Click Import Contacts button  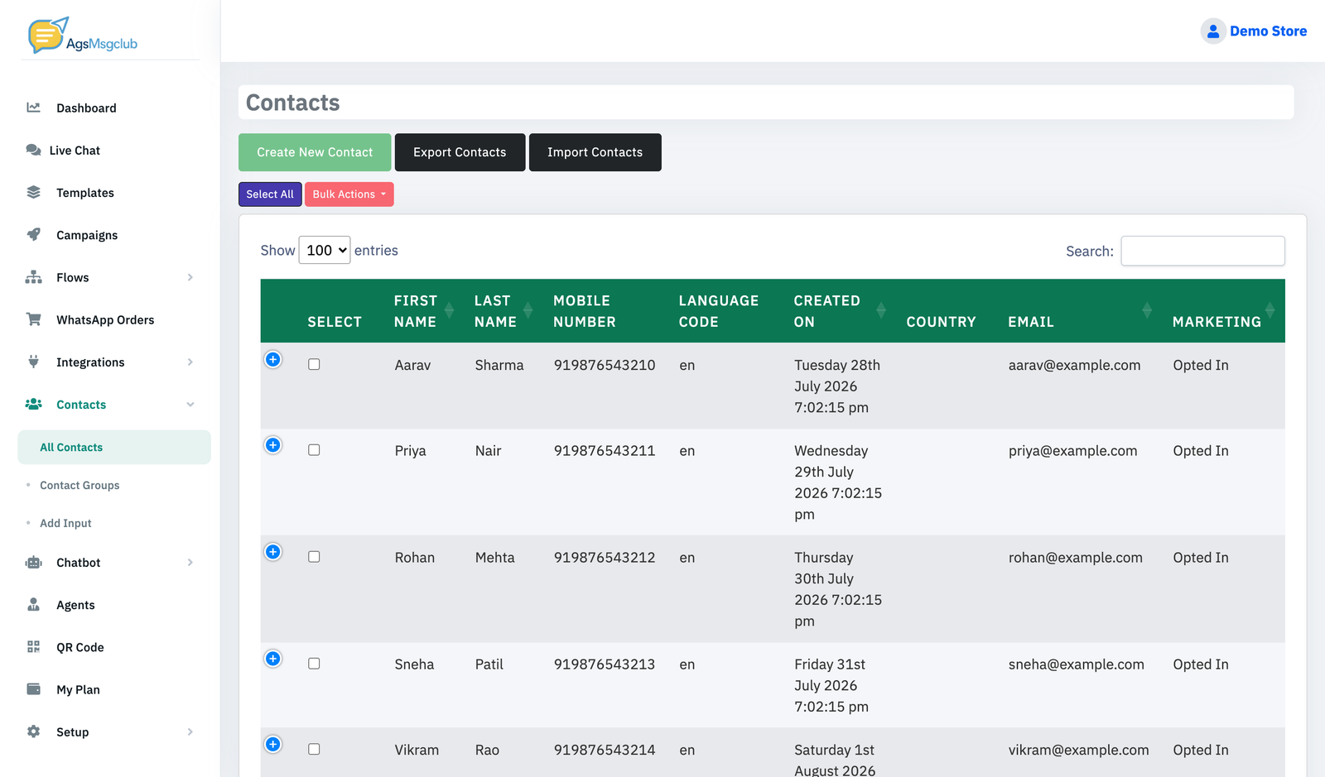pos(595,152)
